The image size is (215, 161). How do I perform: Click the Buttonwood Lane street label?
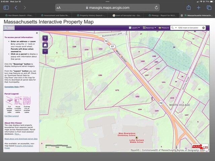tap(112, 35)
